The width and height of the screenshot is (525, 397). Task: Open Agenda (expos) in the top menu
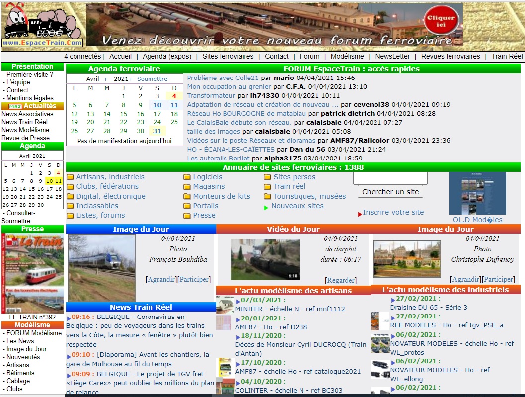[167, 56]
